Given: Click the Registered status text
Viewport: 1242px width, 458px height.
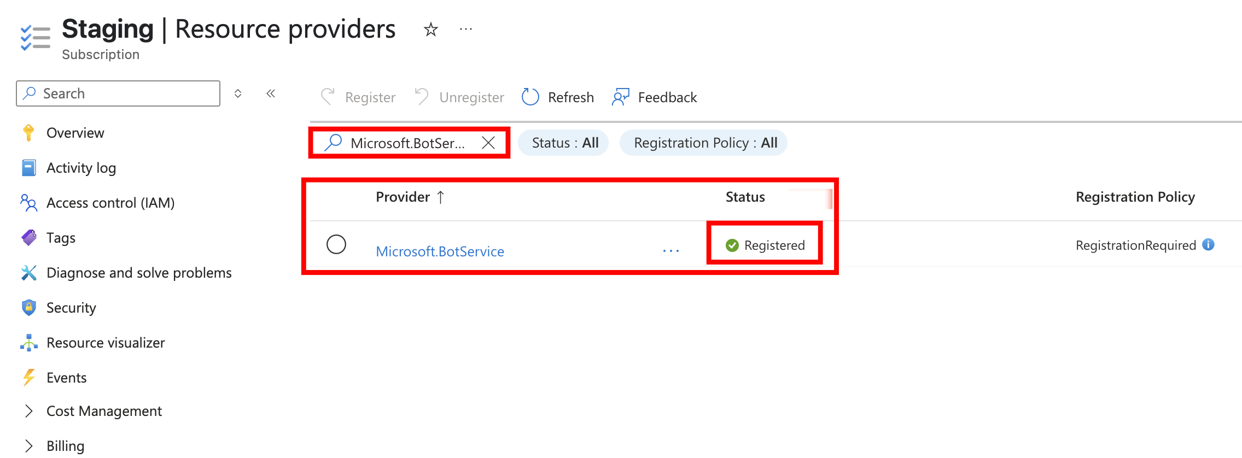Looking at the screenshot, I should (774, 245).
